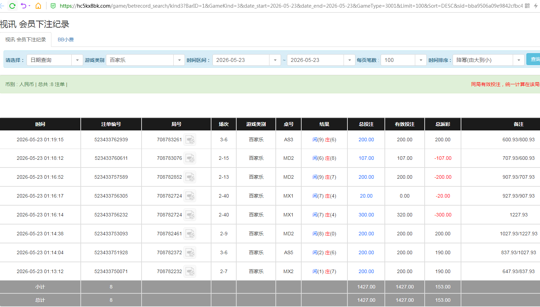Click result 闲(9) 庄(6) in first row

coord(324,140)
